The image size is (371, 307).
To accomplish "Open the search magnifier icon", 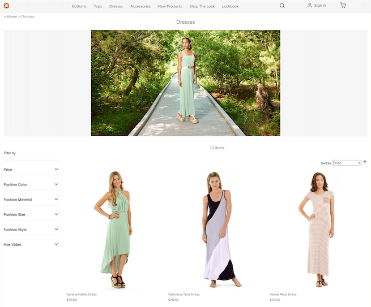I will (282, 6).
